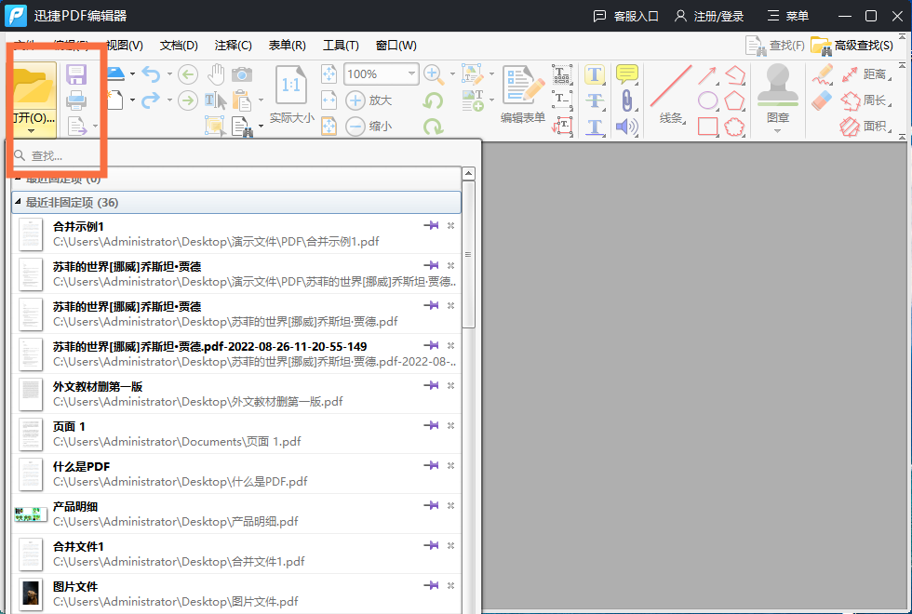Click the blue Redo arrow
912x614 pixels.
(151, 100)
